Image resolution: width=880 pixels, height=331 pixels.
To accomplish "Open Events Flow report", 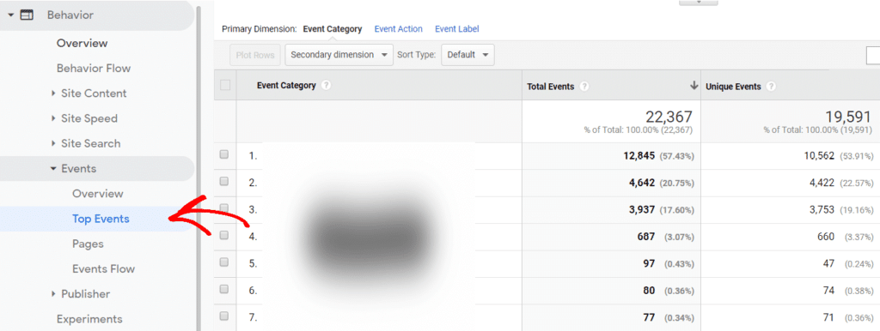I will [x=104, y=269].
